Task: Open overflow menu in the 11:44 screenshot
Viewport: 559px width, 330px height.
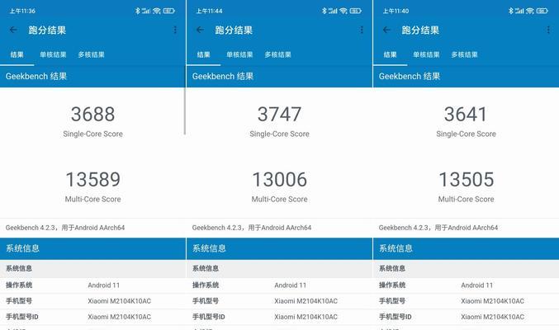Action: (362, 30)
